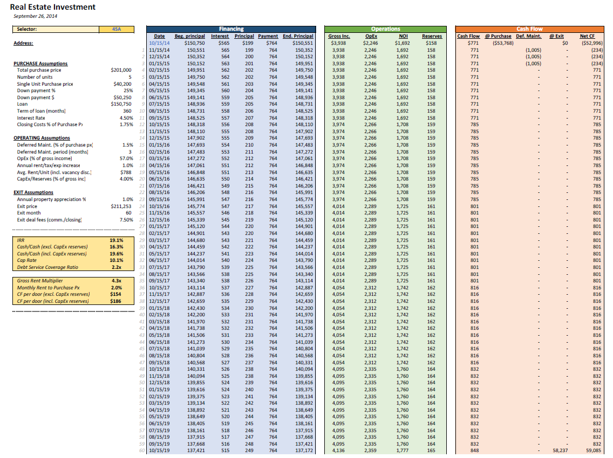Viewport: 613px width, 458px height.
Task: Click the Gross Rent Multiplier value 4.3x
Action: pyautogui.click(x=117, y=281)
